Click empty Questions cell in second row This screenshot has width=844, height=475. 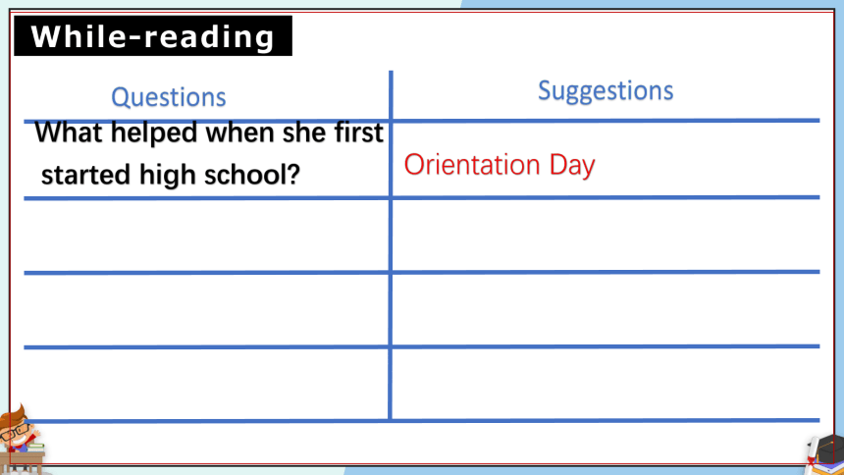[x=206, y=236]
